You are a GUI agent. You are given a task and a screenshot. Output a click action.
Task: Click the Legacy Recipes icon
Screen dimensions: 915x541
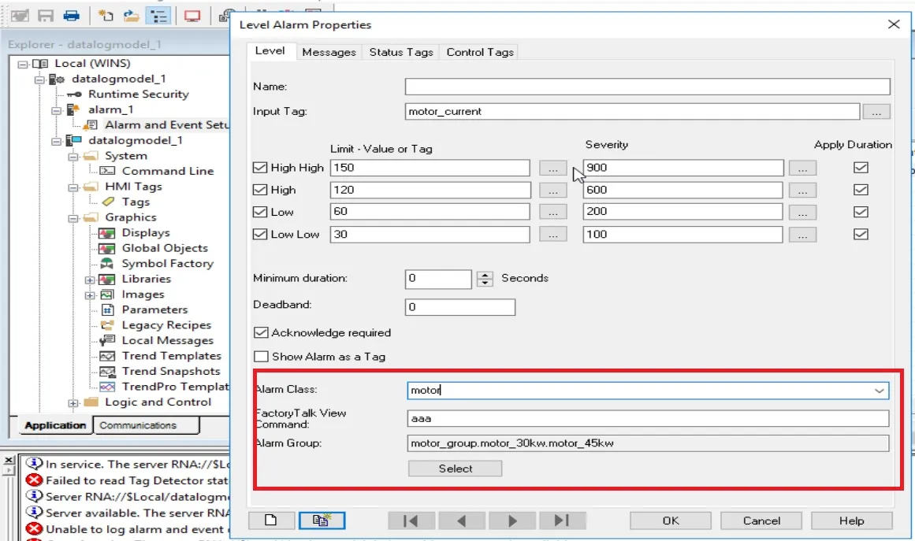coord(107,325)
